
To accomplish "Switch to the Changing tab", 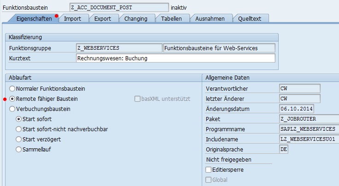I will coord(136,18).
